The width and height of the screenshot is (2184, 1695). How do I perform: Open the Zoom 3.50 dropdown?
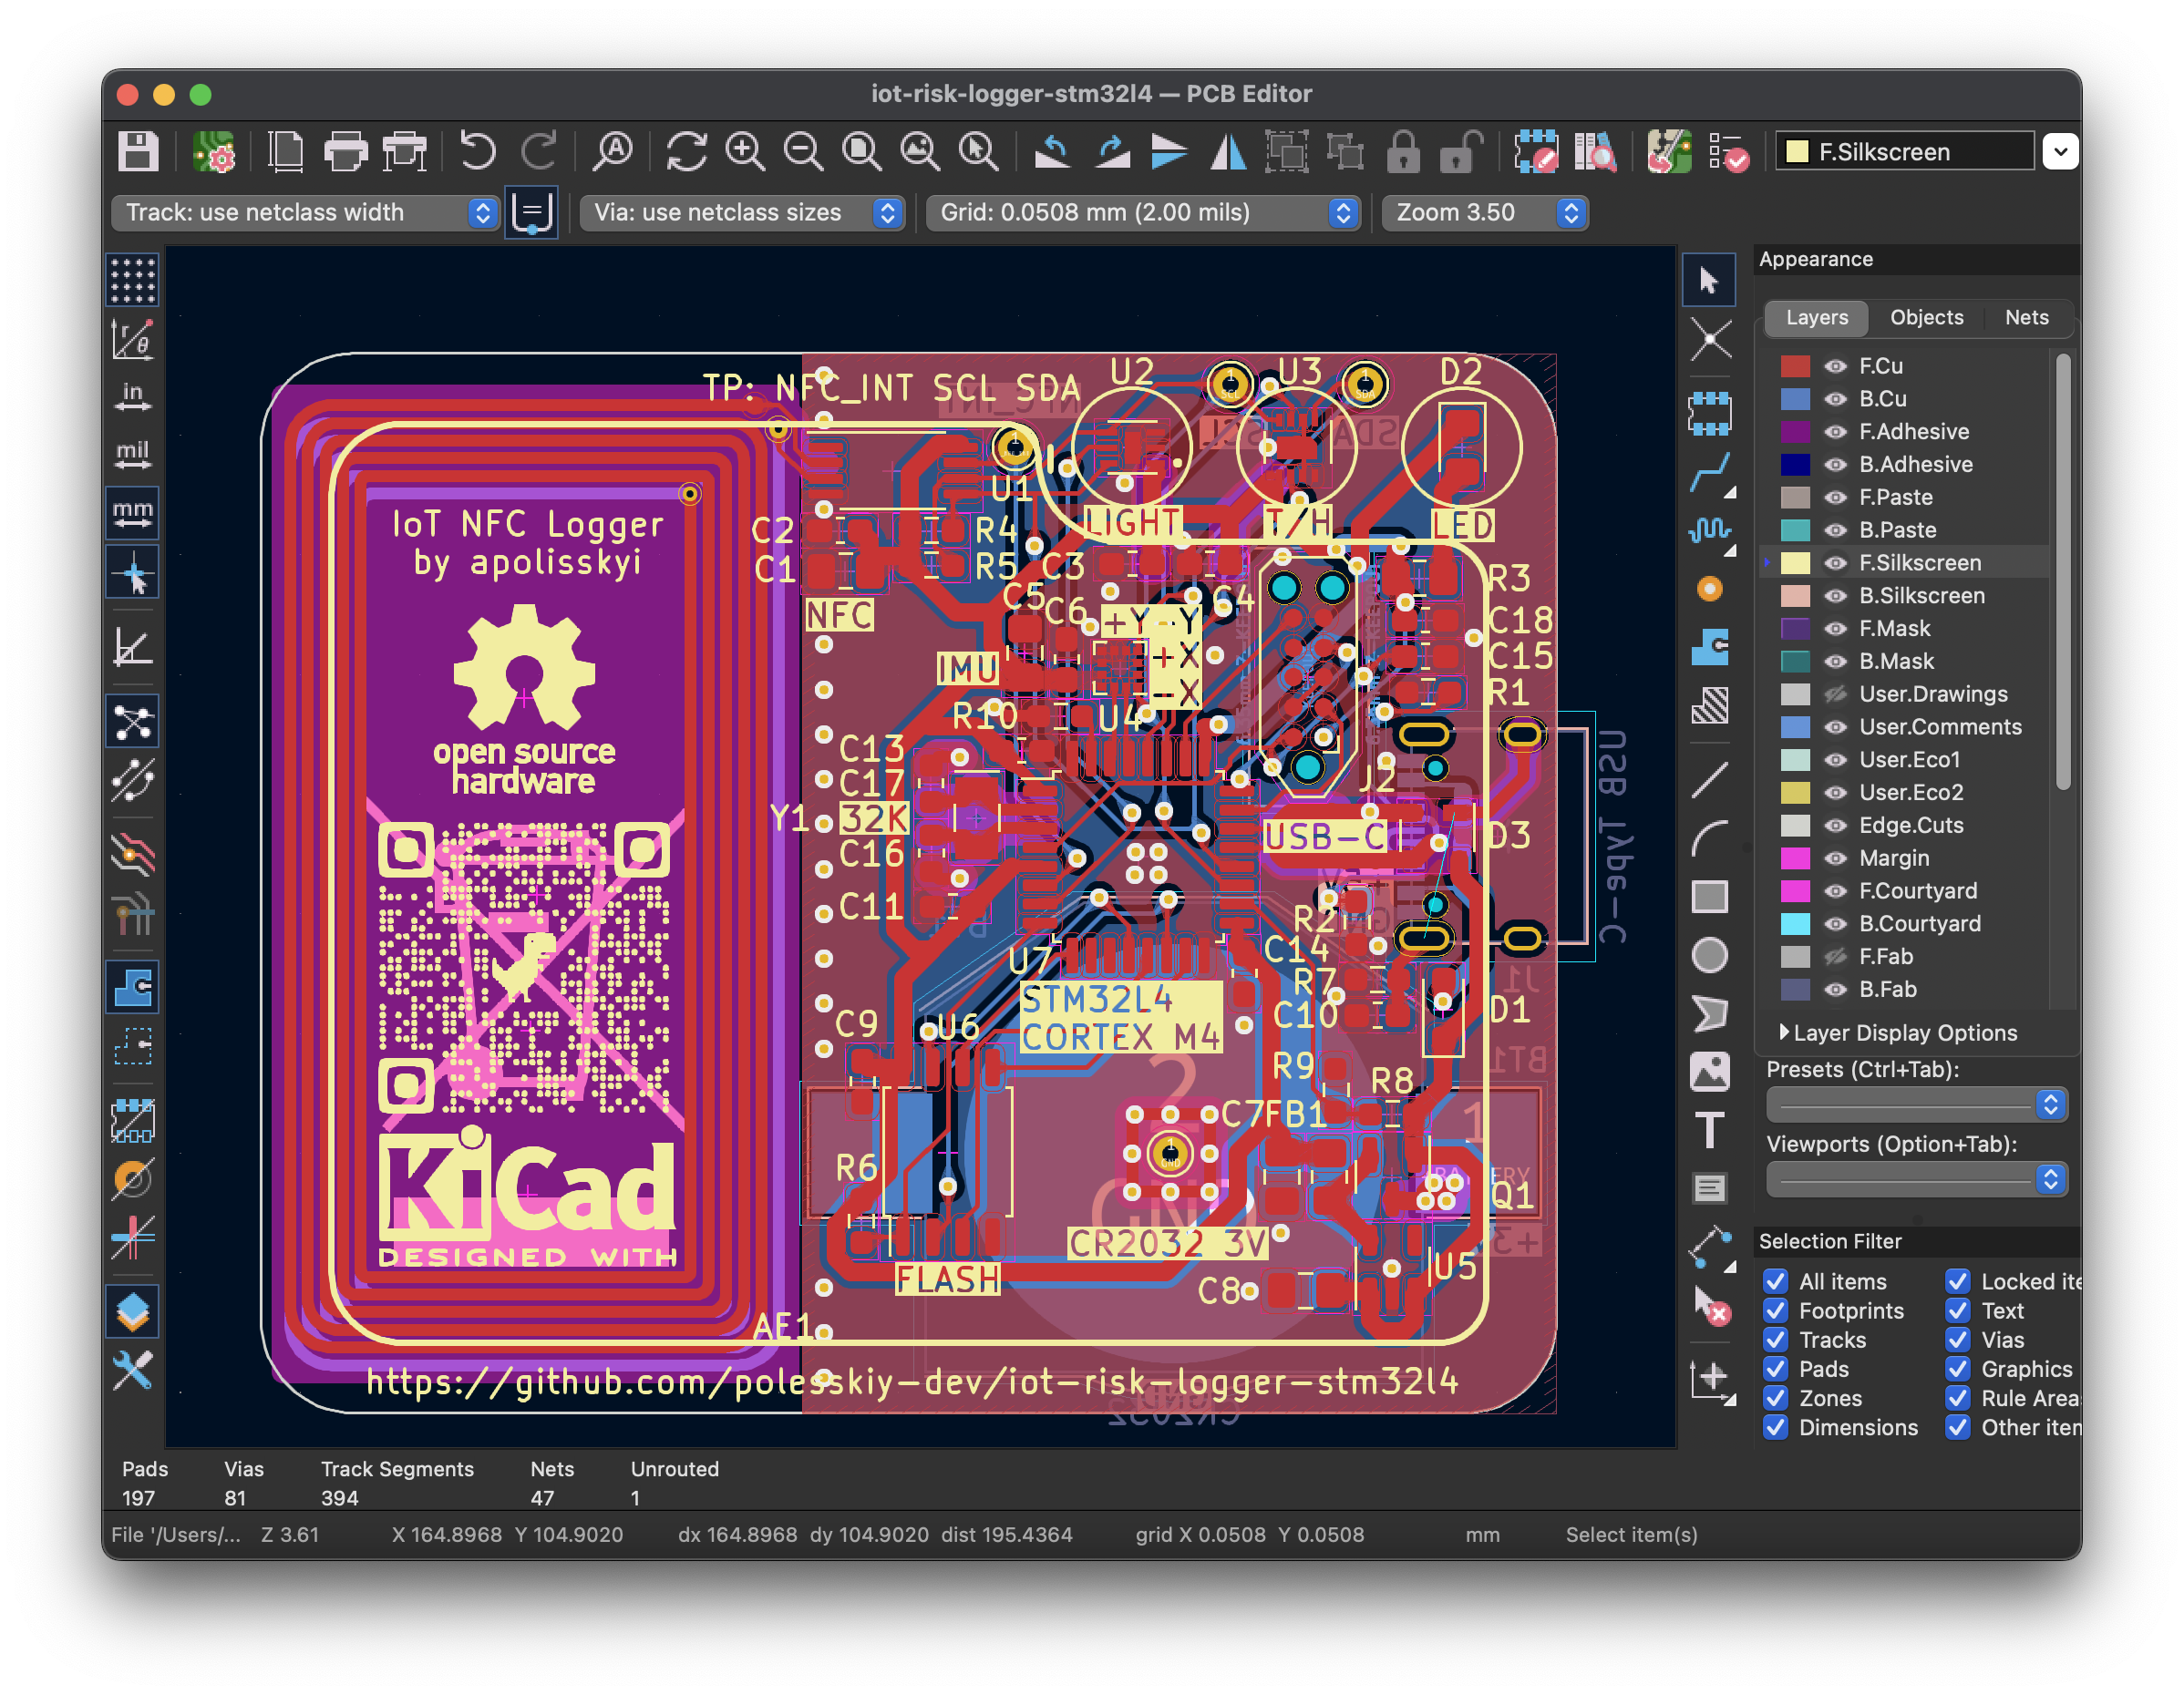point(1483,212)
